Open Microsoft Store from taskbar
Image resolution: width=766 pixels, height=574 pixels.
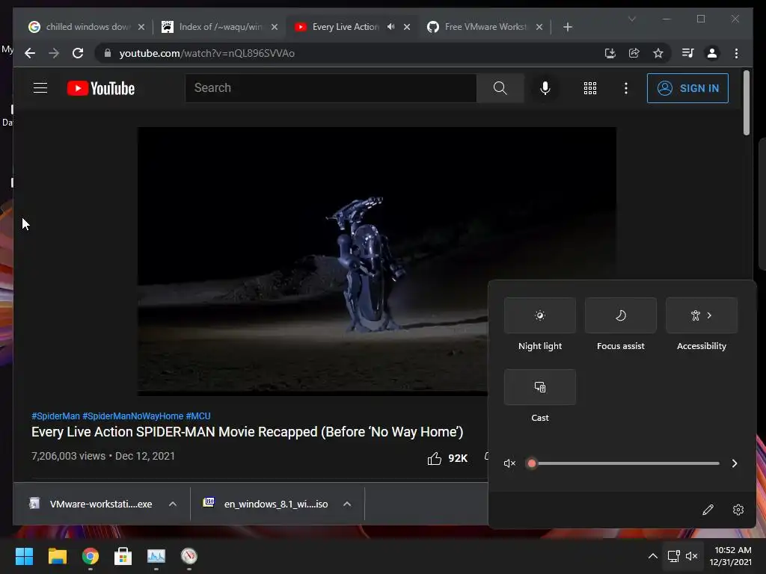pos(123,556)
